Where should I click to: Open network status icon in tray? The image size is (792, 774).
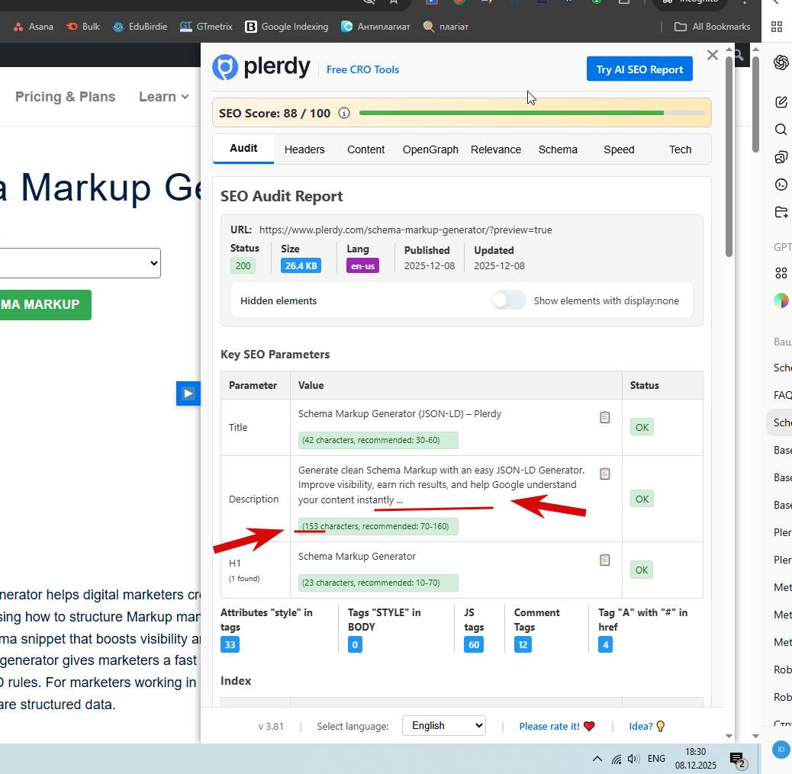617,758
